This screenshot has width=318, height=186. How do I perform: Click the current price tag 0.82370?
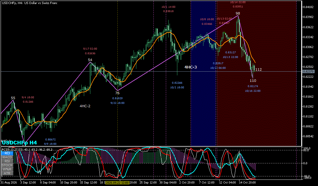308,71
